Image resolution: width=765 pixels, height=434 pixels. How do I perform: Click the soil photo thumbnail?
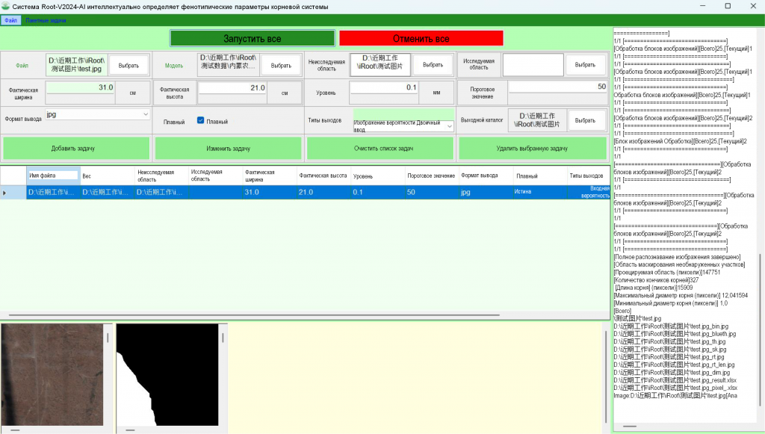[x=52, y=374]
